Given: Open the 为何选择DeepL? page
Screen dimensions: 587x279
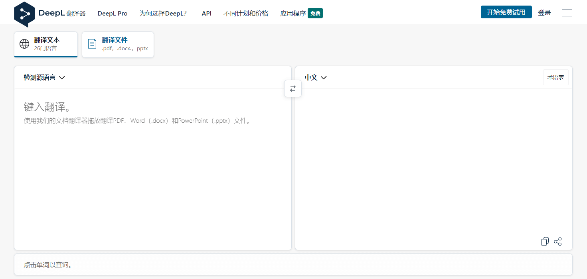Looking at the screenshot, I should tap(163, 13).
